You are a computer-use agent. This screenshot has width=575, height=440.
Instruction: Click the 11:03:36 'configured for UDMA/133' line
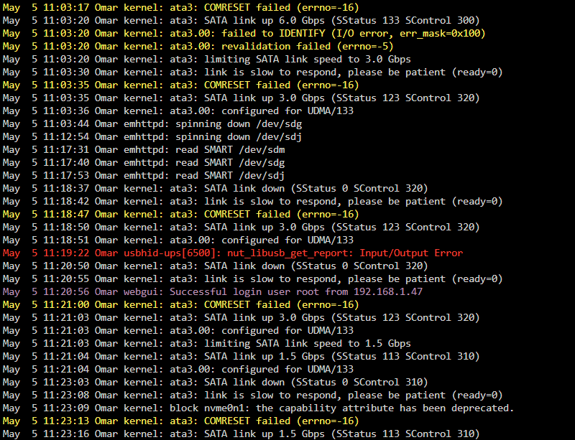[x=178, y=111]
